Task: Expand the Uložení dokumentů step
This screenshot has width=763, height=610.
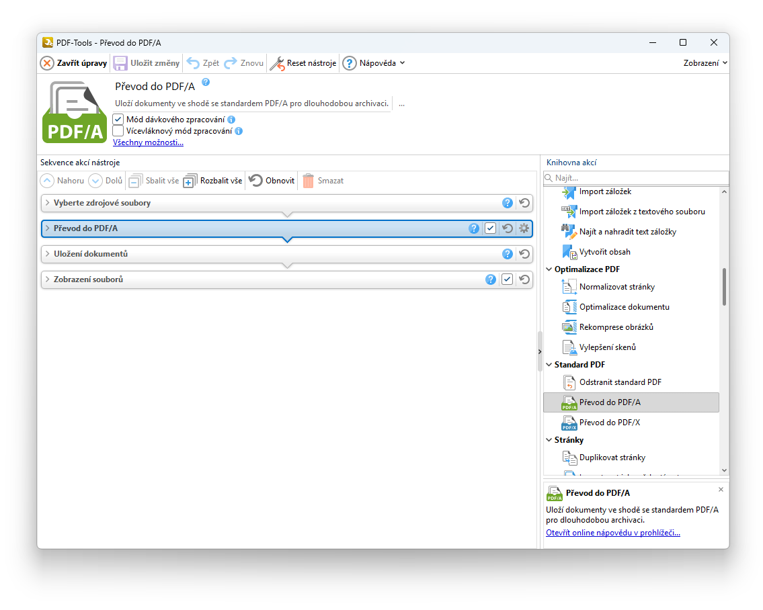Action: [x=47, y=254]
